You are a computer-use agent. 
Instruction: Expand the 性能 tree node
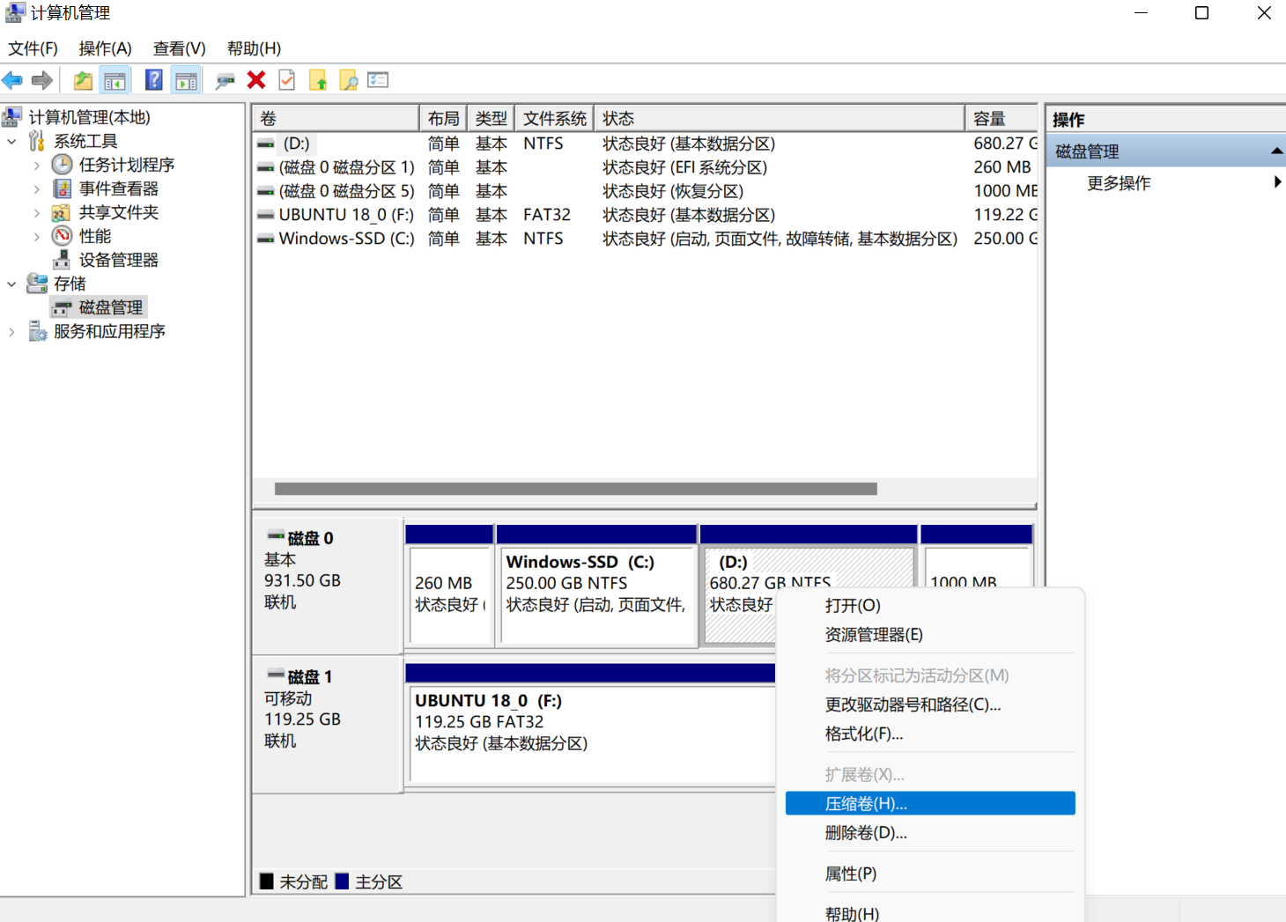(36, 236)
